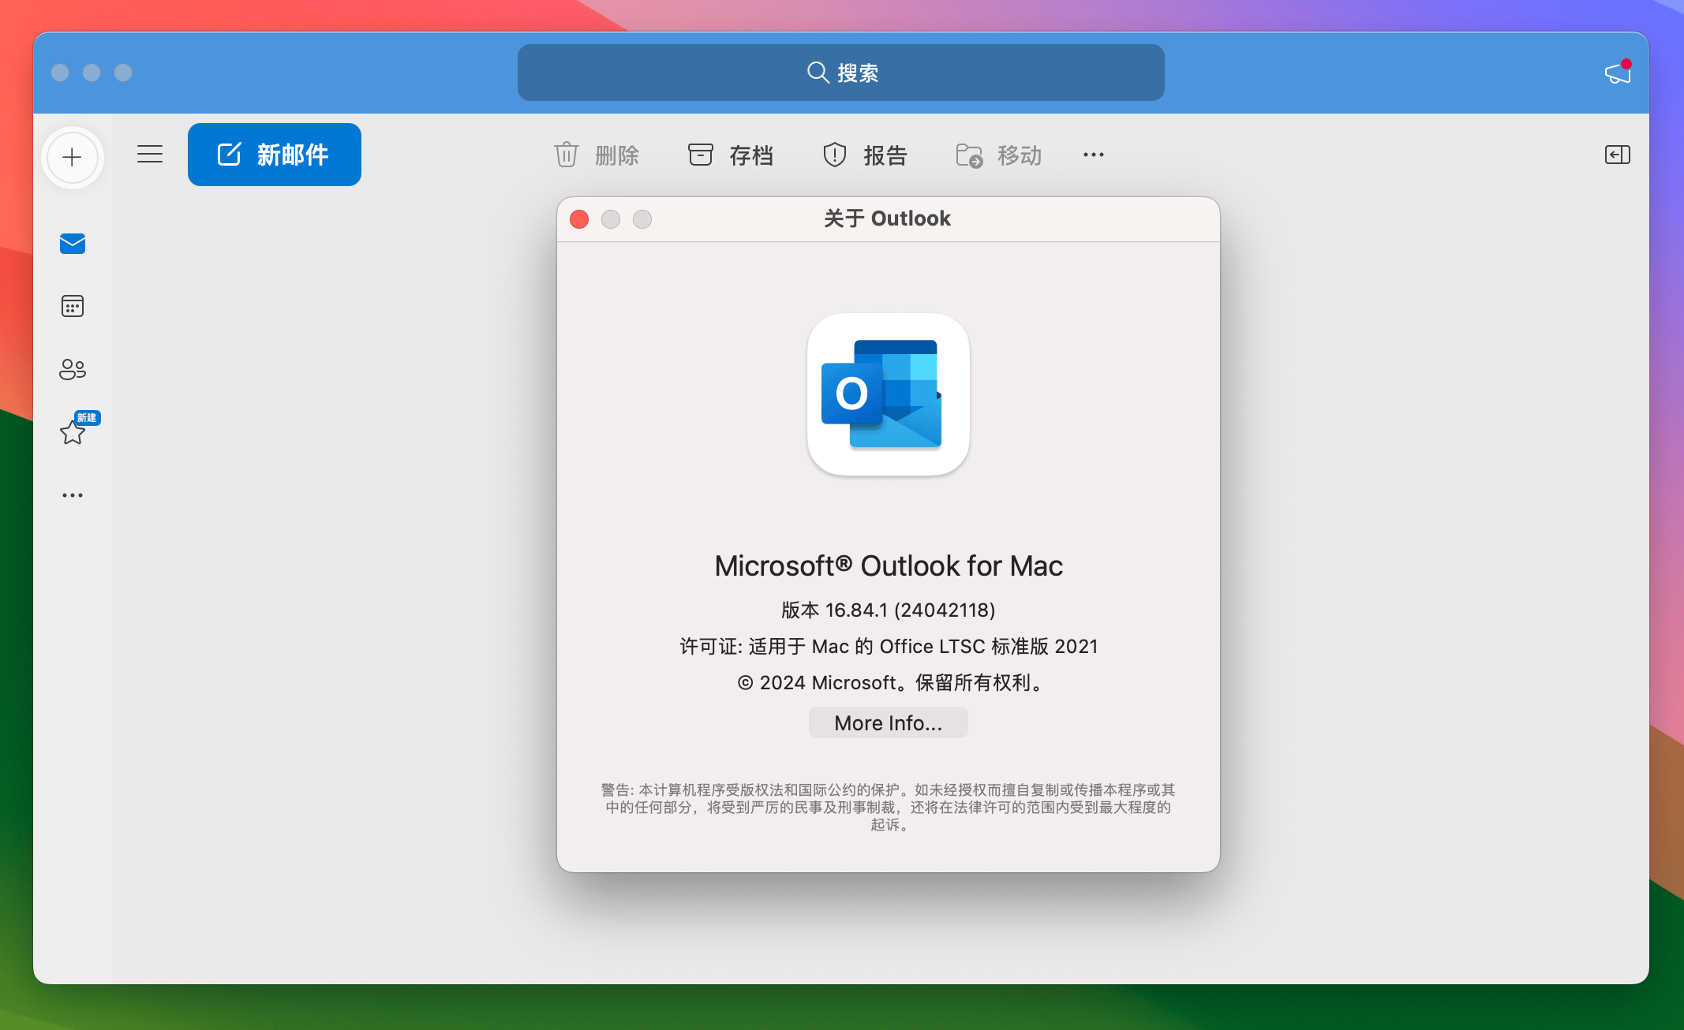
Task: Open the megaphone notifications icon
Action: point(1618,73)
